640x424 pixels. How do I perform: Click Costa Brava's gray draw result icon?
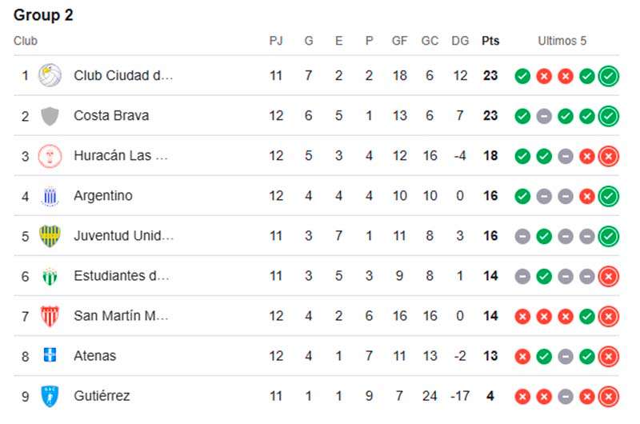click(544, 116)
